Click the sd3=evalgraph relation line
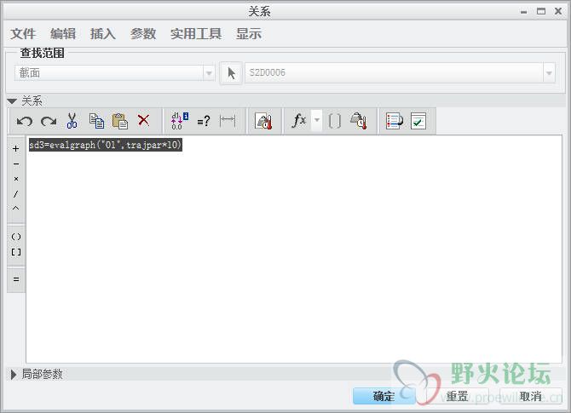This screenshot has height=413, width=571. (105, 145)
